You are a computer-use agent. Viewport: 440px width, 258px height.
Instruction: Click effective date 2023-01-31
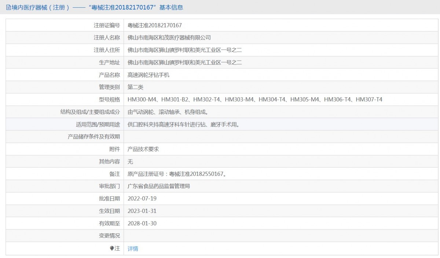point(142,211)
